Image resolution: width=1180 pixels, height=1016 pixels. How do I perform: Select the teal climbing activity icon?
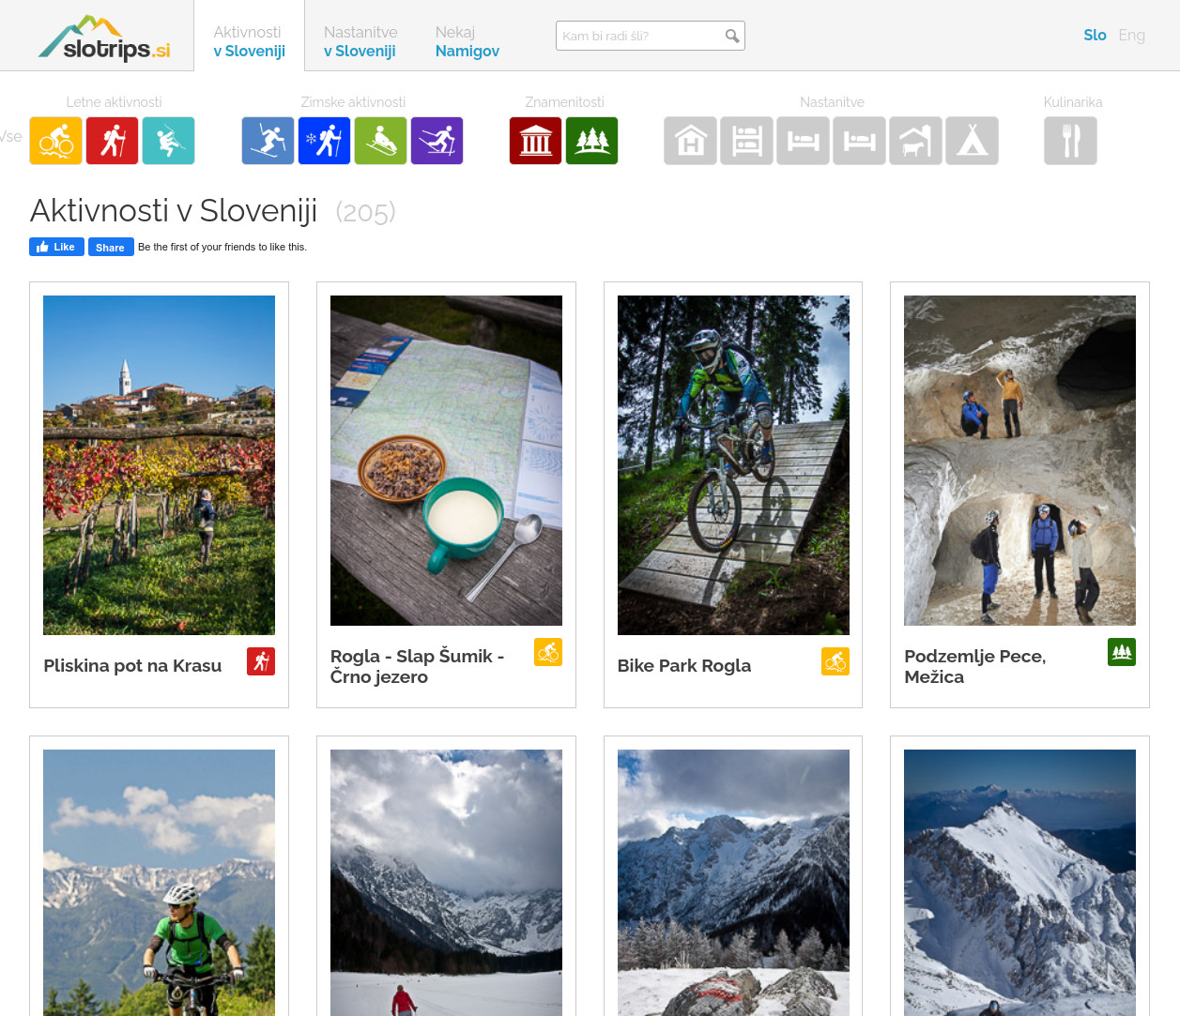(168, 141)
